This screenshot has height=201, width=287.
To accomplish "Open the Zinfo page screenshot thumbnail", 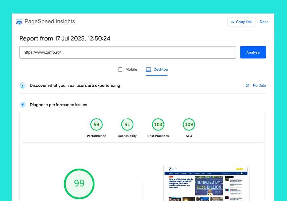I will coord(206,183).
